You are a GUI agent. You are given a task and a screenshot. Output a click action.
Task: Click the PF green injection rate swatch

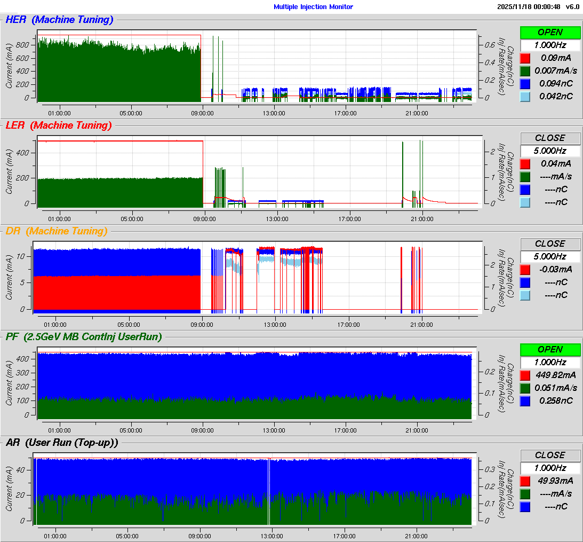click(x=525, y=388)
